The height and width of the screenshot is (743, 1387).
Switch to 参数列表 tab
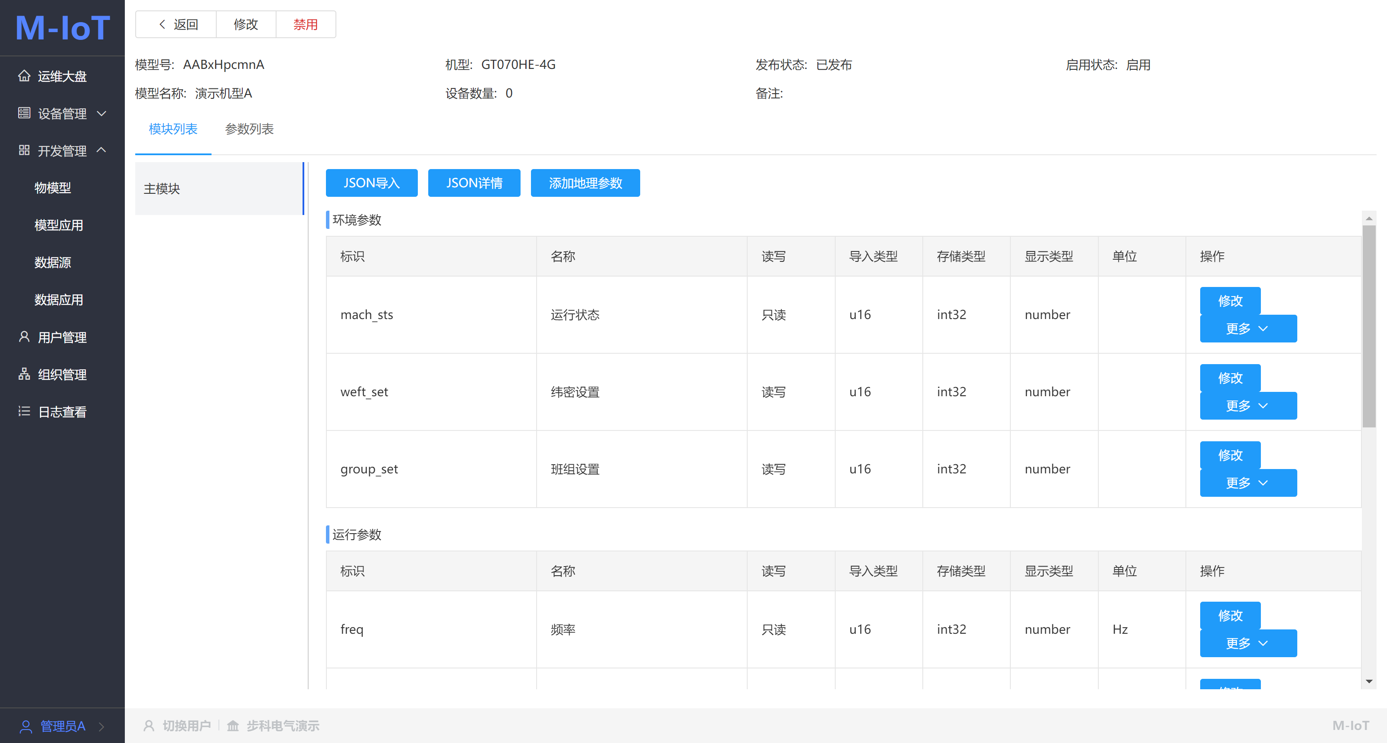coord(249,129)
